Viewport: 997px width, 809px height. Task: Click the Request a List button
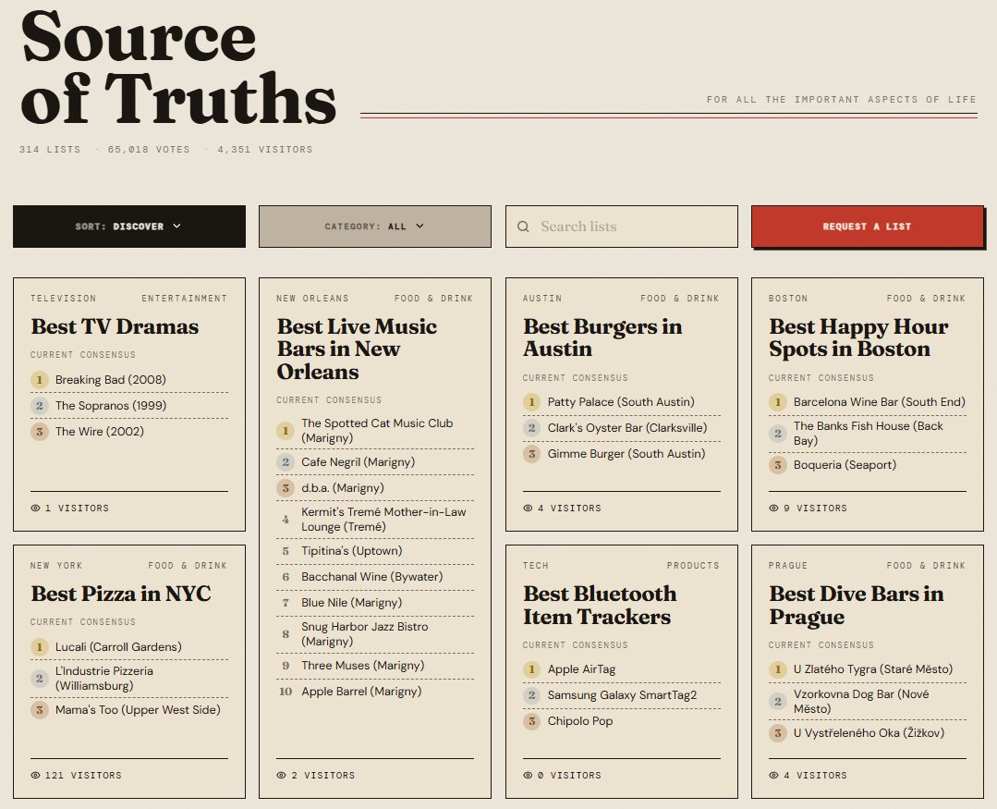point(868,227)
